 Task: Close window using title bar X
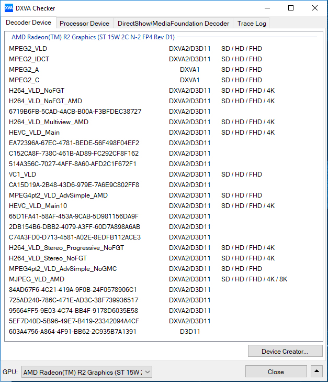(x=314, y=8)
